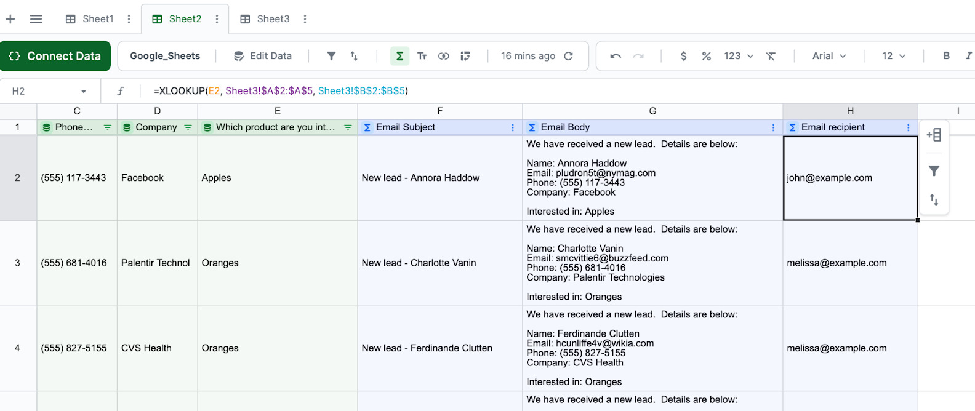Open the H2 name box dropdown
This screenshot has height=411, width=975.
[x=84, y=92]
